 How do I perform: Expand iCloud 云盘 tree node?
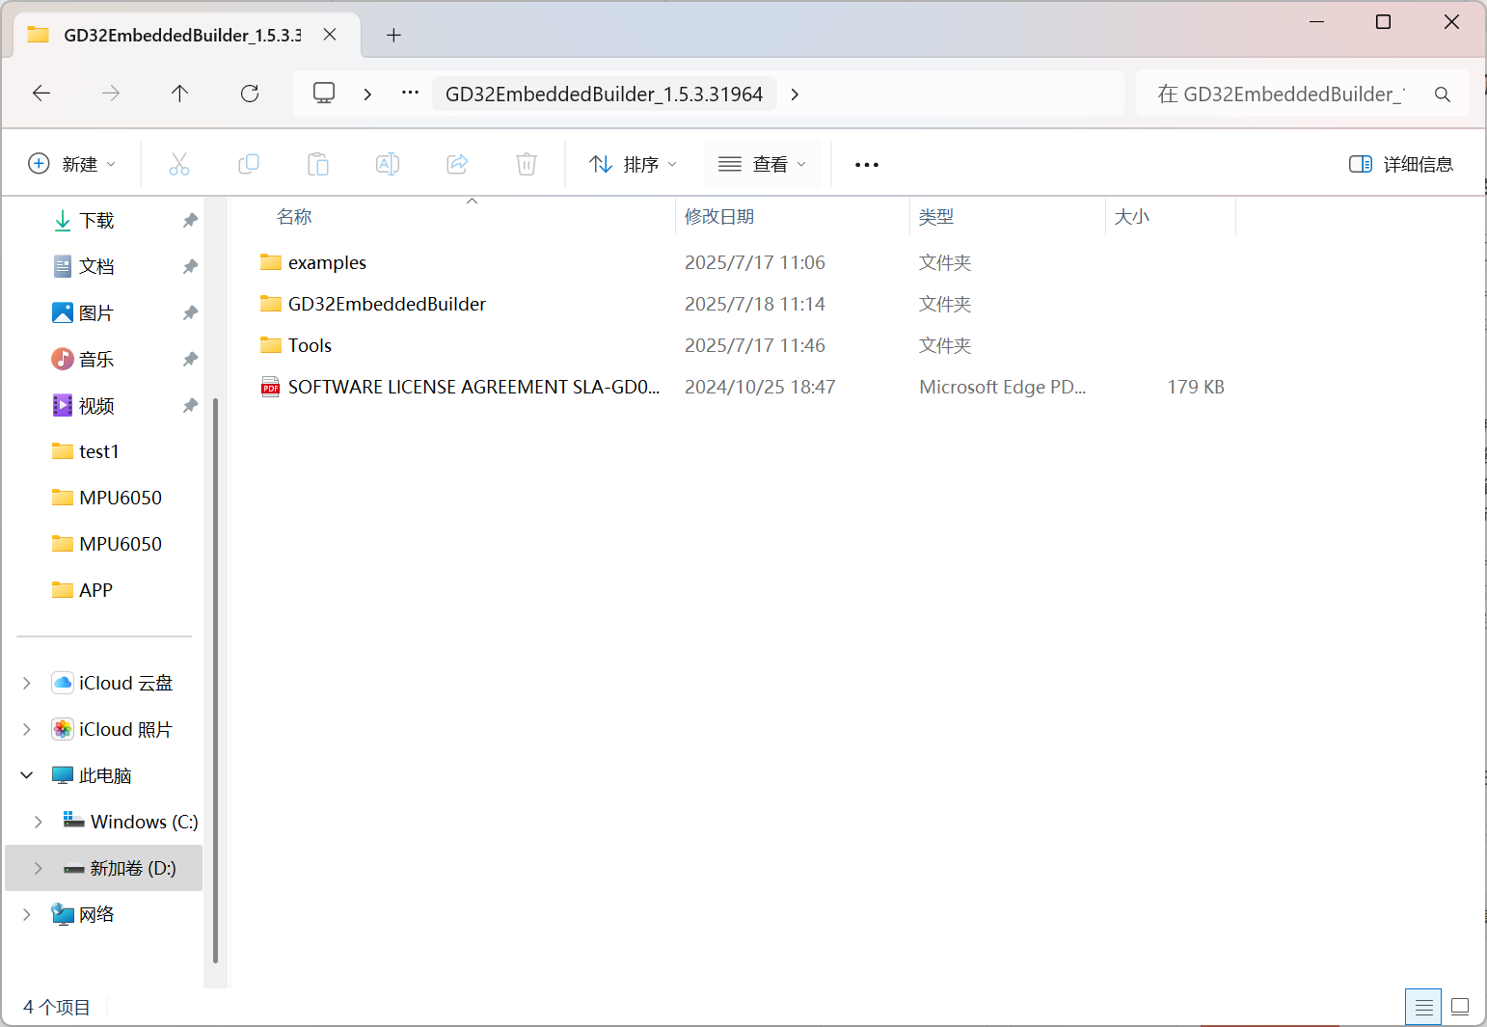click(x=27, y=683)
